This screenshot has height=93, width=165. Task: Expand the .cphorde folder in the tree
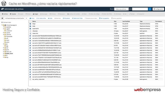click(3, 34)
